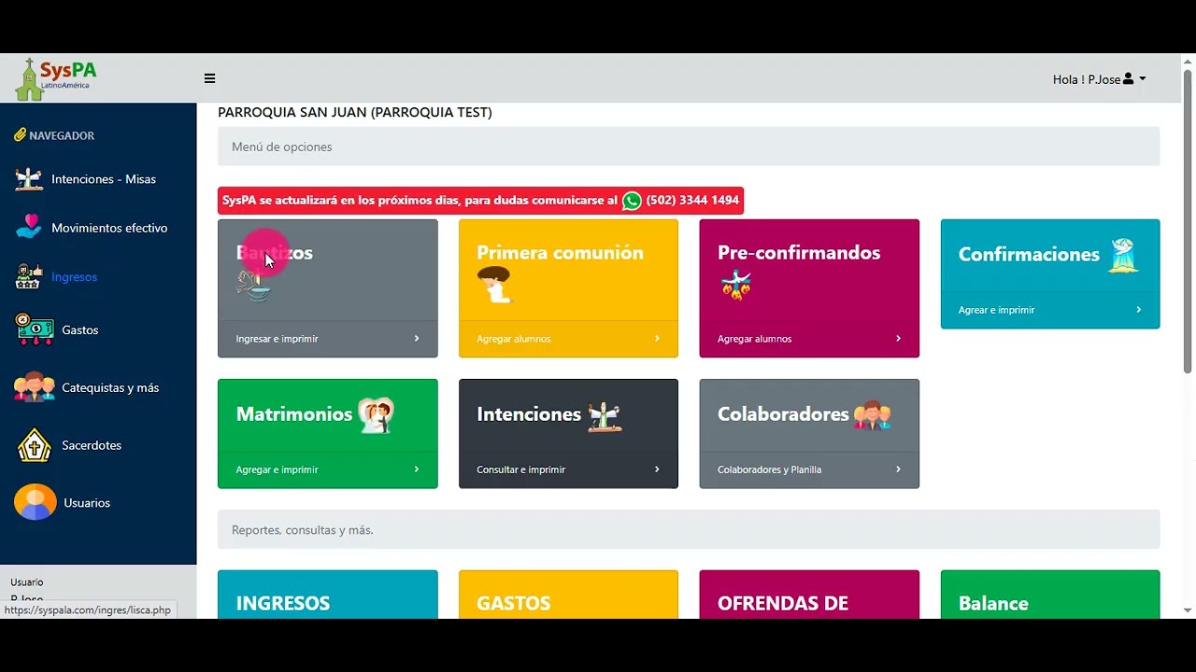
Task: Click the Catequistas y más people icon
Action: pos(35,387)
